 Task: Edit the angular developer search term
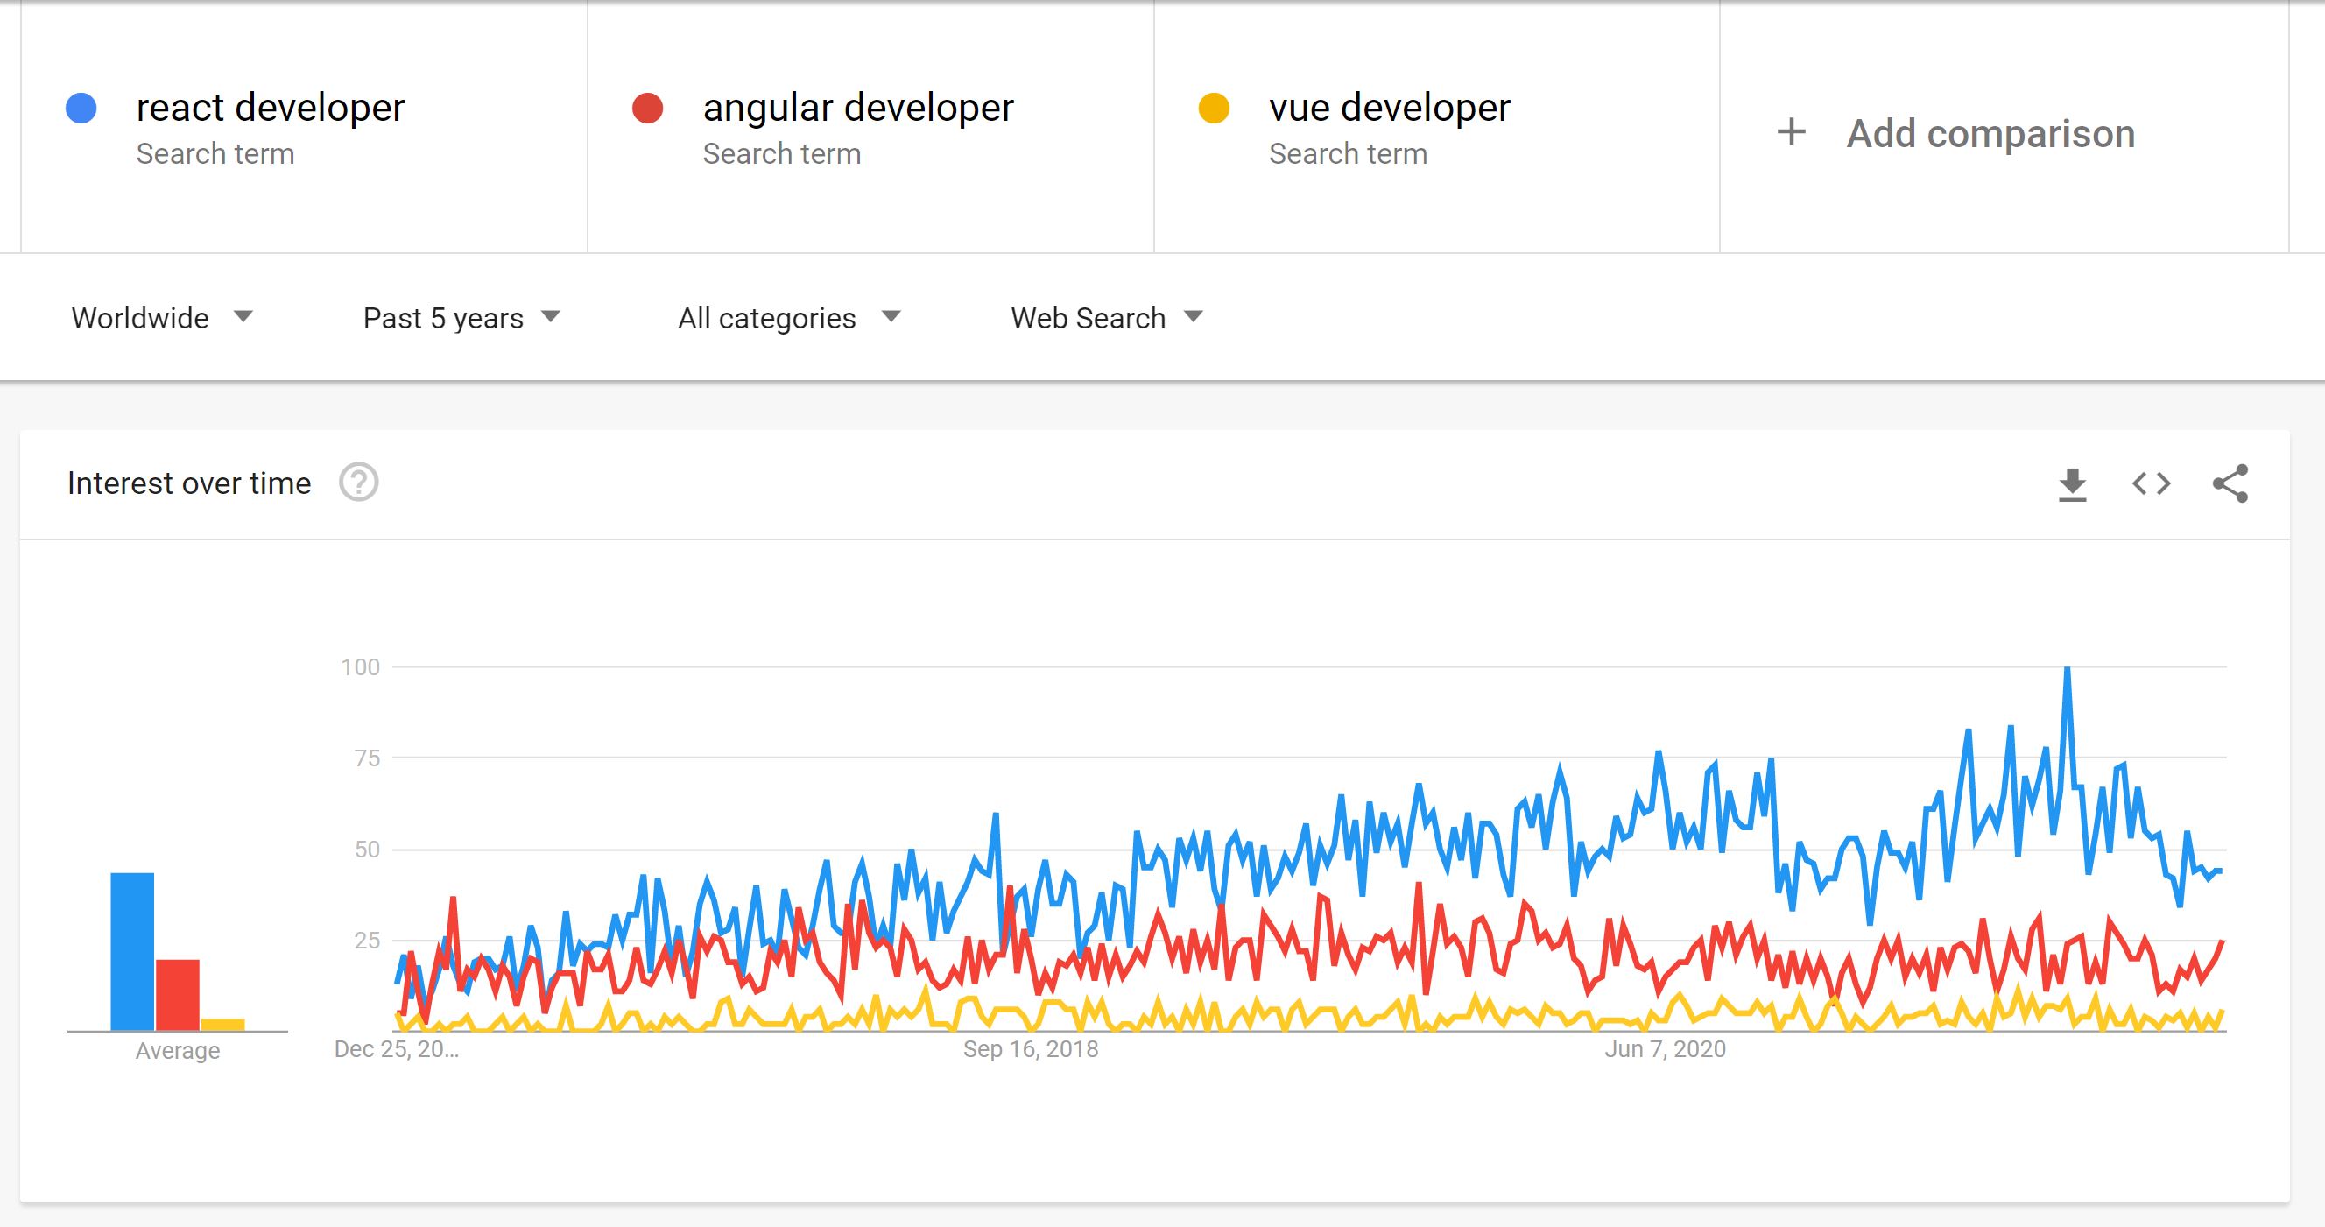click(857, 109)
